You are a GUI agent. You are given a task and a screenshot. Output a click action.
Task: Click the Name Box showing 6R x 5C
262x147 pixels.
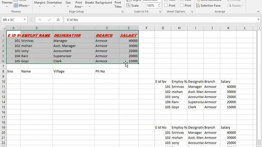point(12,20)
